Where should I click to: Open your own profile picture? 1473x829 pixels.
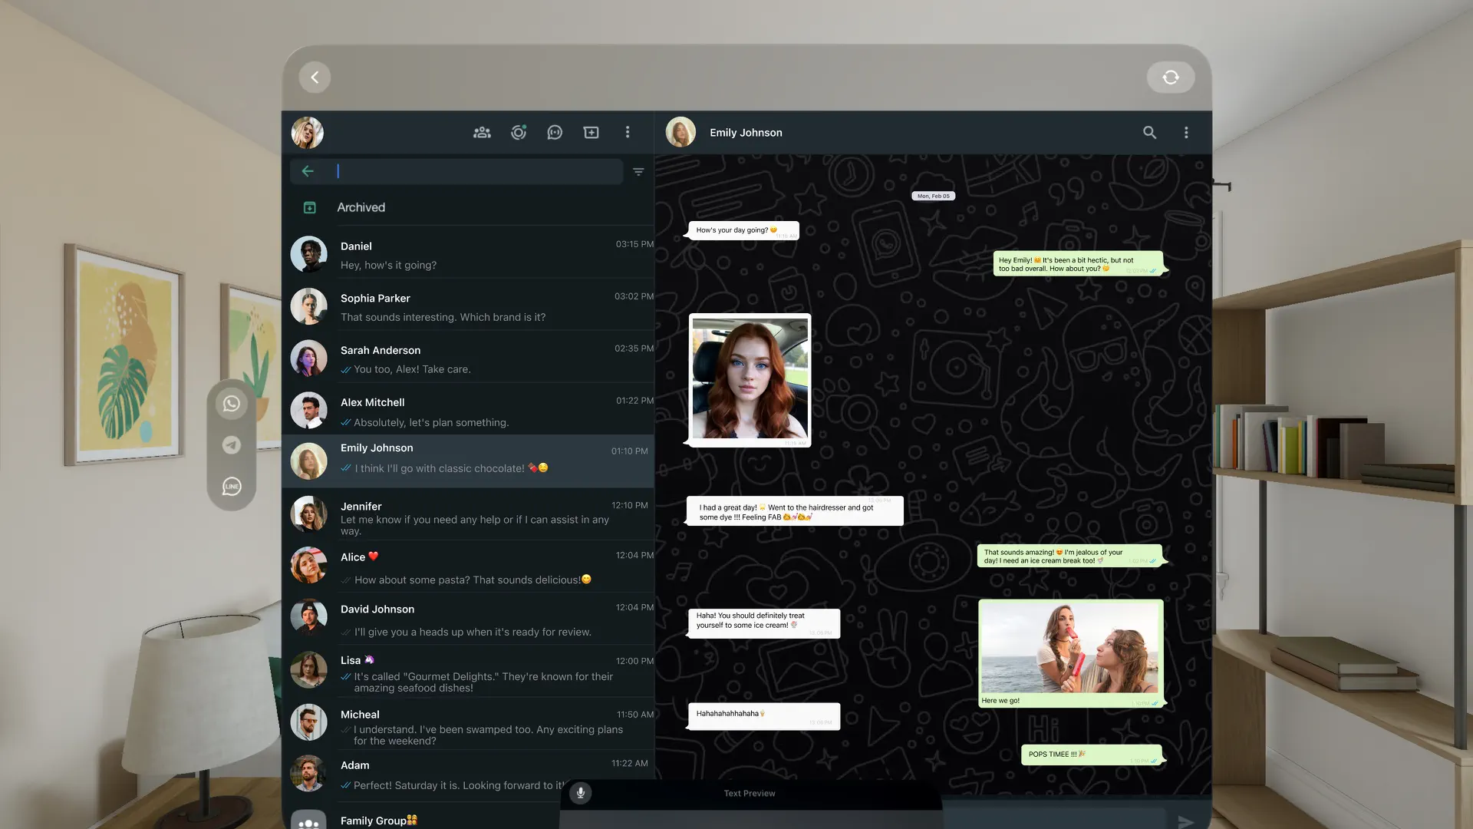(x=307, y=132)
